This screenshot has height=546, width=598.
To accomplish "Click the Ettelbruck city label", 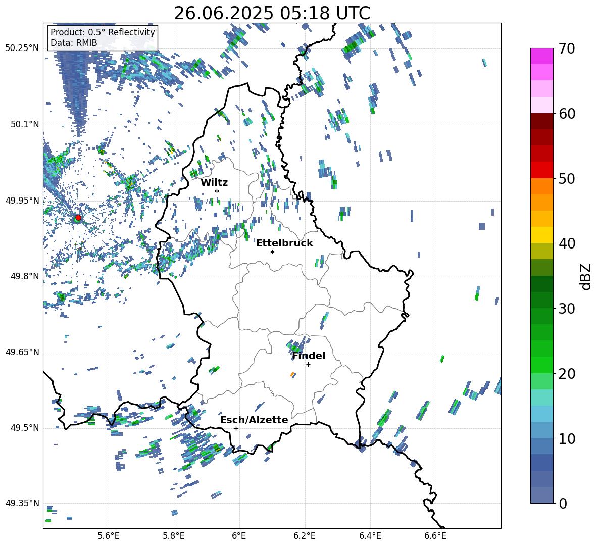I will 284,243.
